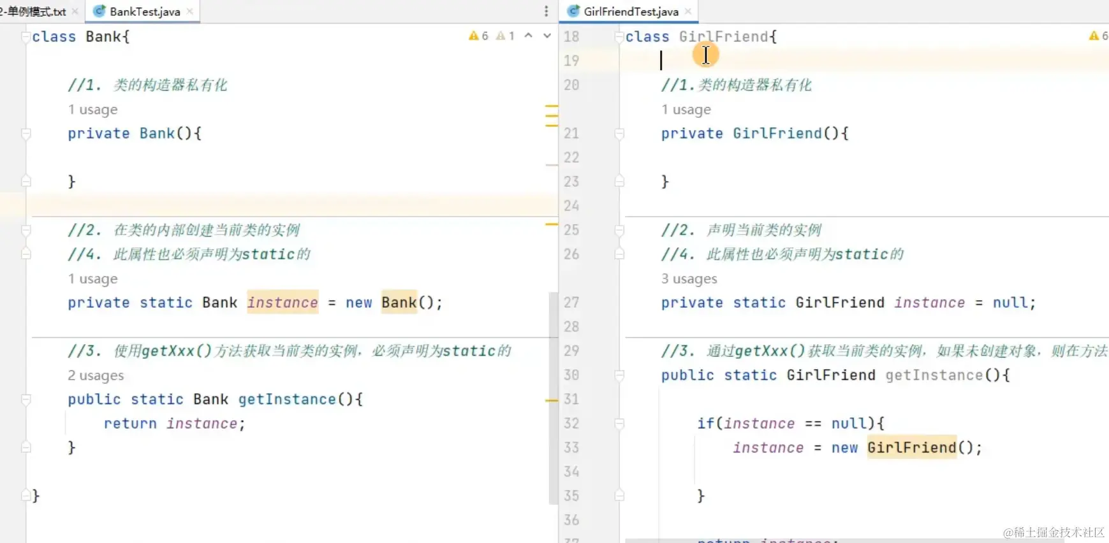Click the highlighted 'Bank' after new keyword
The image size is (1109, 543).
(x=399, y=303)
